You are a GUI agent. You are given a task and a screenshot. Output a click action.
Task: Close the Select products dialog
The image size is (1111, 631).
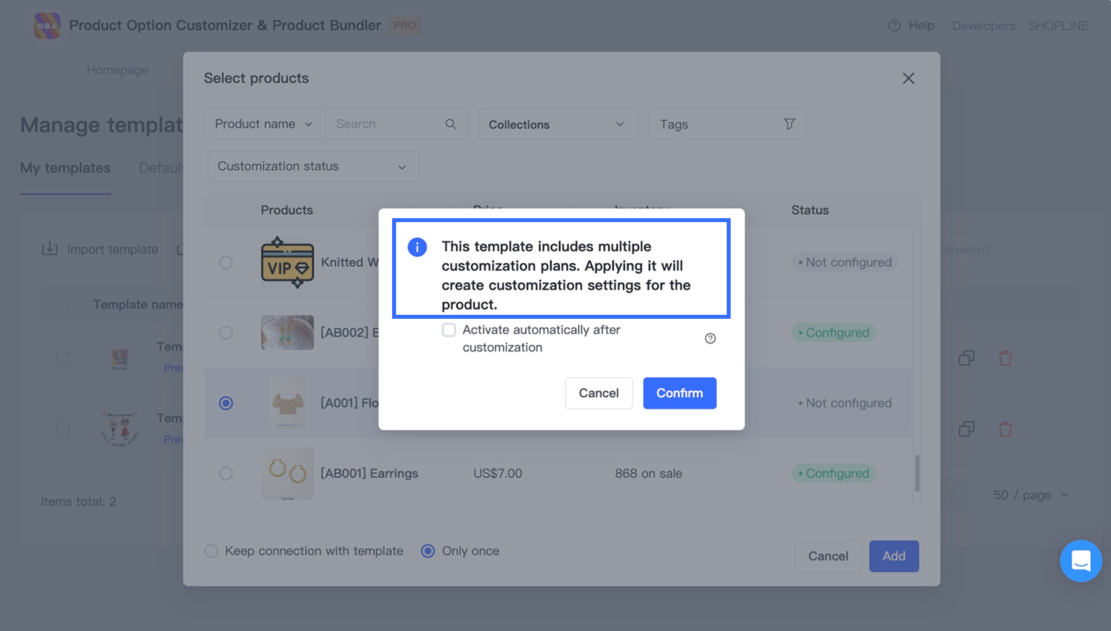pyautogui.click(x=908, y=78)
